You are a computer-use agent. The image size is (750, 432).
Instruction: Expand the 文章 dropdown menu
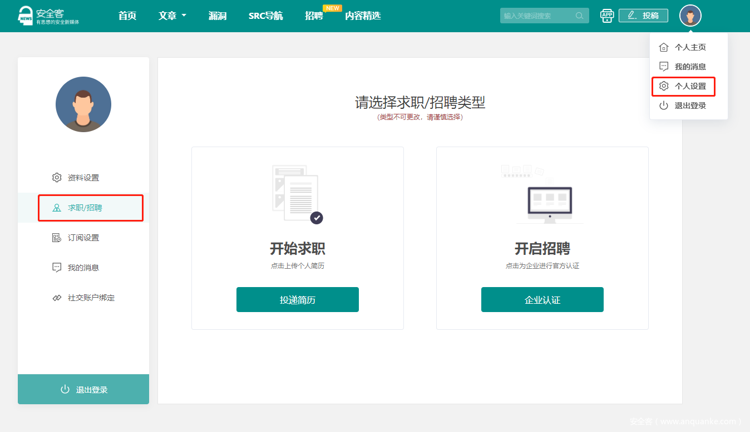(172, 16)
